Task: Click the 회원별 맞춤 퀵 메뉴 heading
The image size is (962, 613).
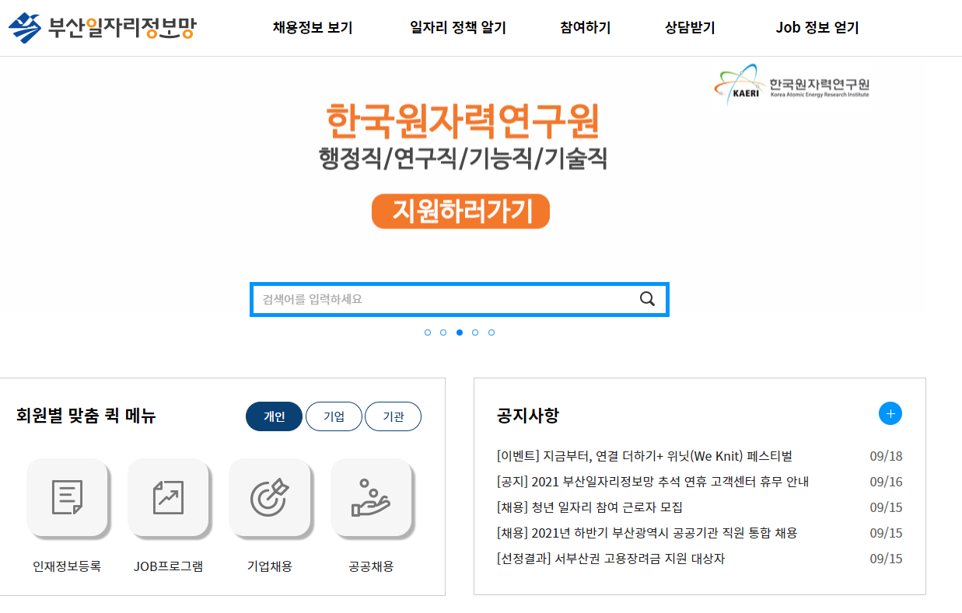Action: click(x=86, y=416)
